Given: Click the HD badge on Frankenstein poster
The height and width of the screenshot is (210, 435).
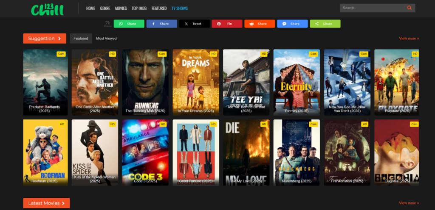Looking at the screenshot, I should point(365,124).
